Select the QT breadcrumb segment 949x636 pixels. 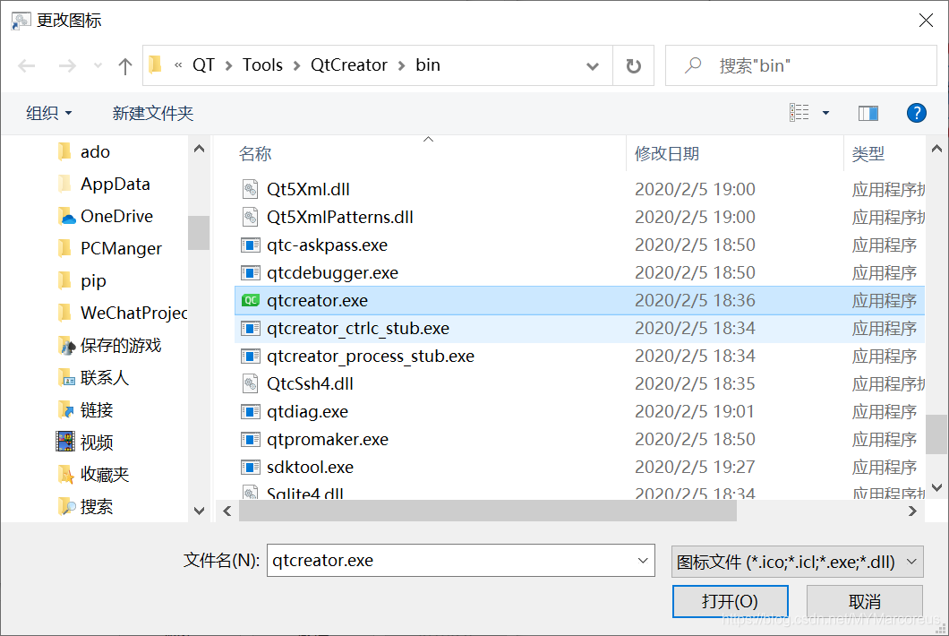coord(203,65)
